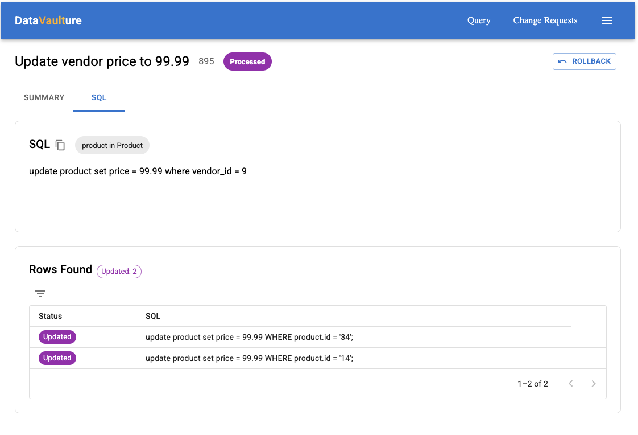This screenshot has width=638, height=435.
Task: Click the Updated: 2 counter badge
Action: click(119, 272)
